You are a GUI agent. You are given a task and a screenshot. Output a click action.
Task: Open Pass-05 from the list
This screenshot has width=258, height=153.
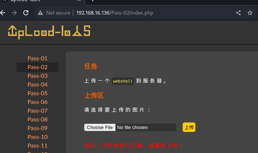(37, 93)
